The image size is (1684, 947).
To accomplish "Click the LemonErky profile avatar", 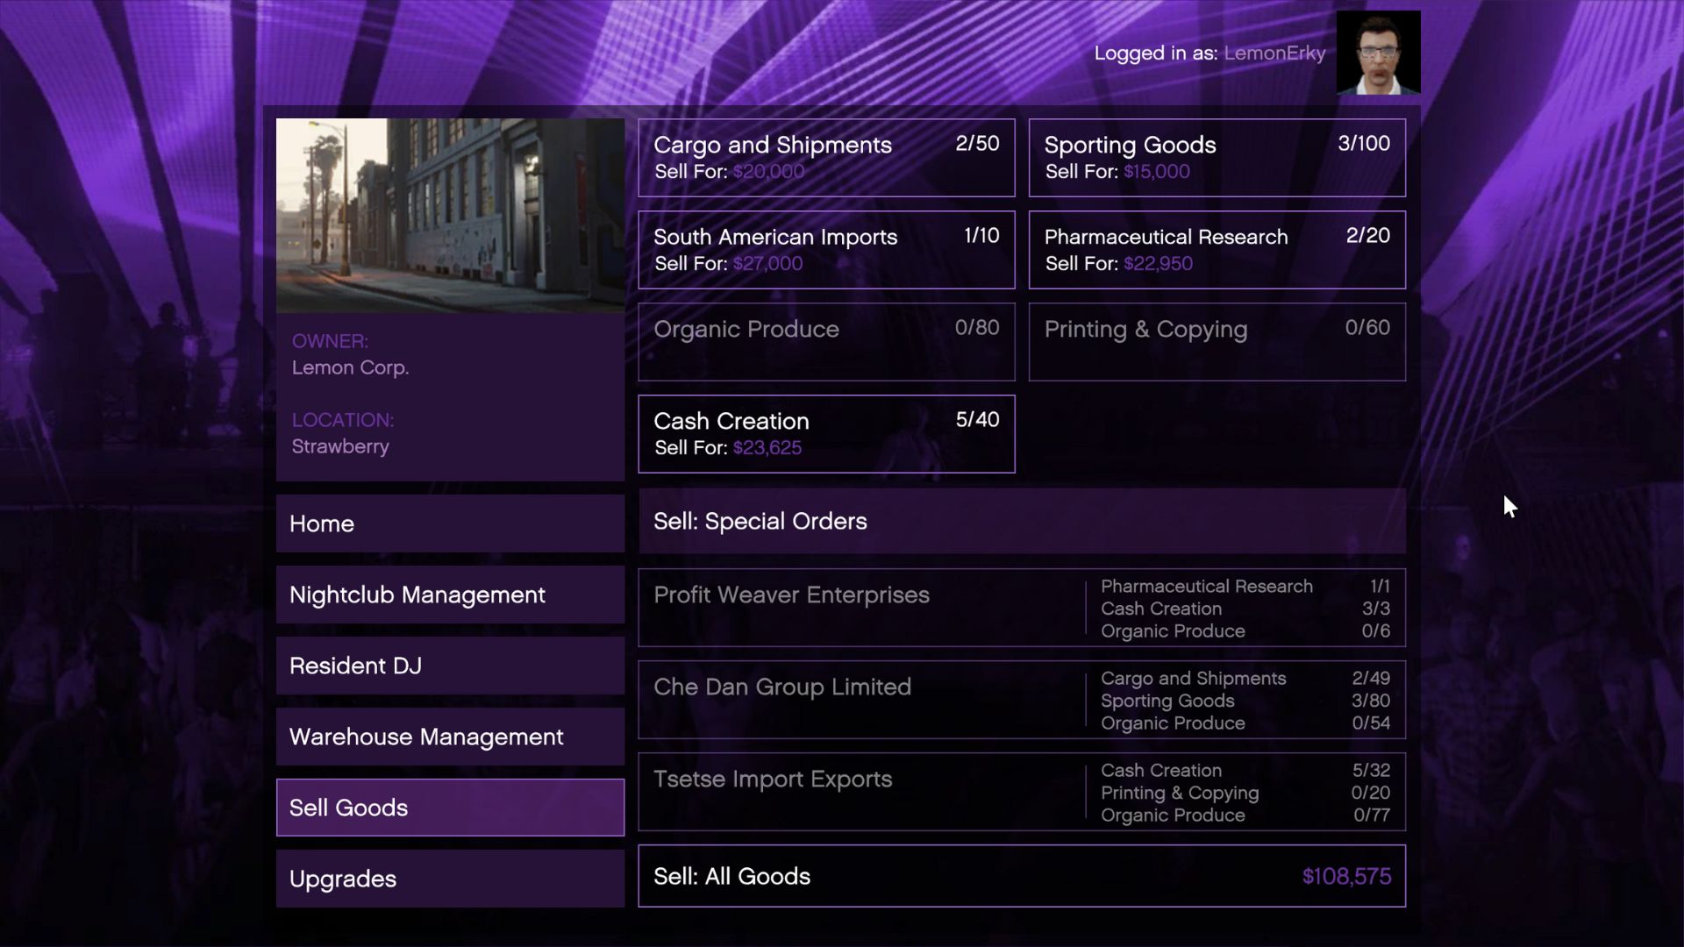I will 1378,53.
